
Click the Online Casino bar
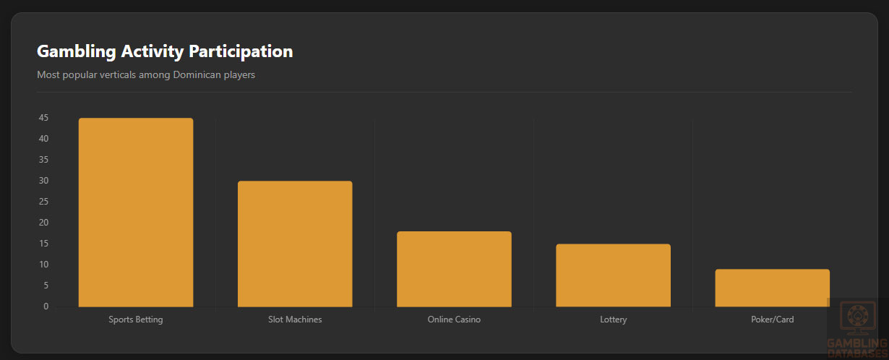pos(454,269)
